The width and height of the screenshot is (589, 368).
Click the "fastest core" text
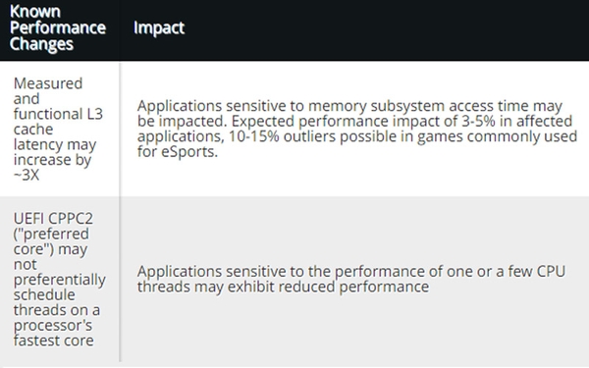click(53, 341)
